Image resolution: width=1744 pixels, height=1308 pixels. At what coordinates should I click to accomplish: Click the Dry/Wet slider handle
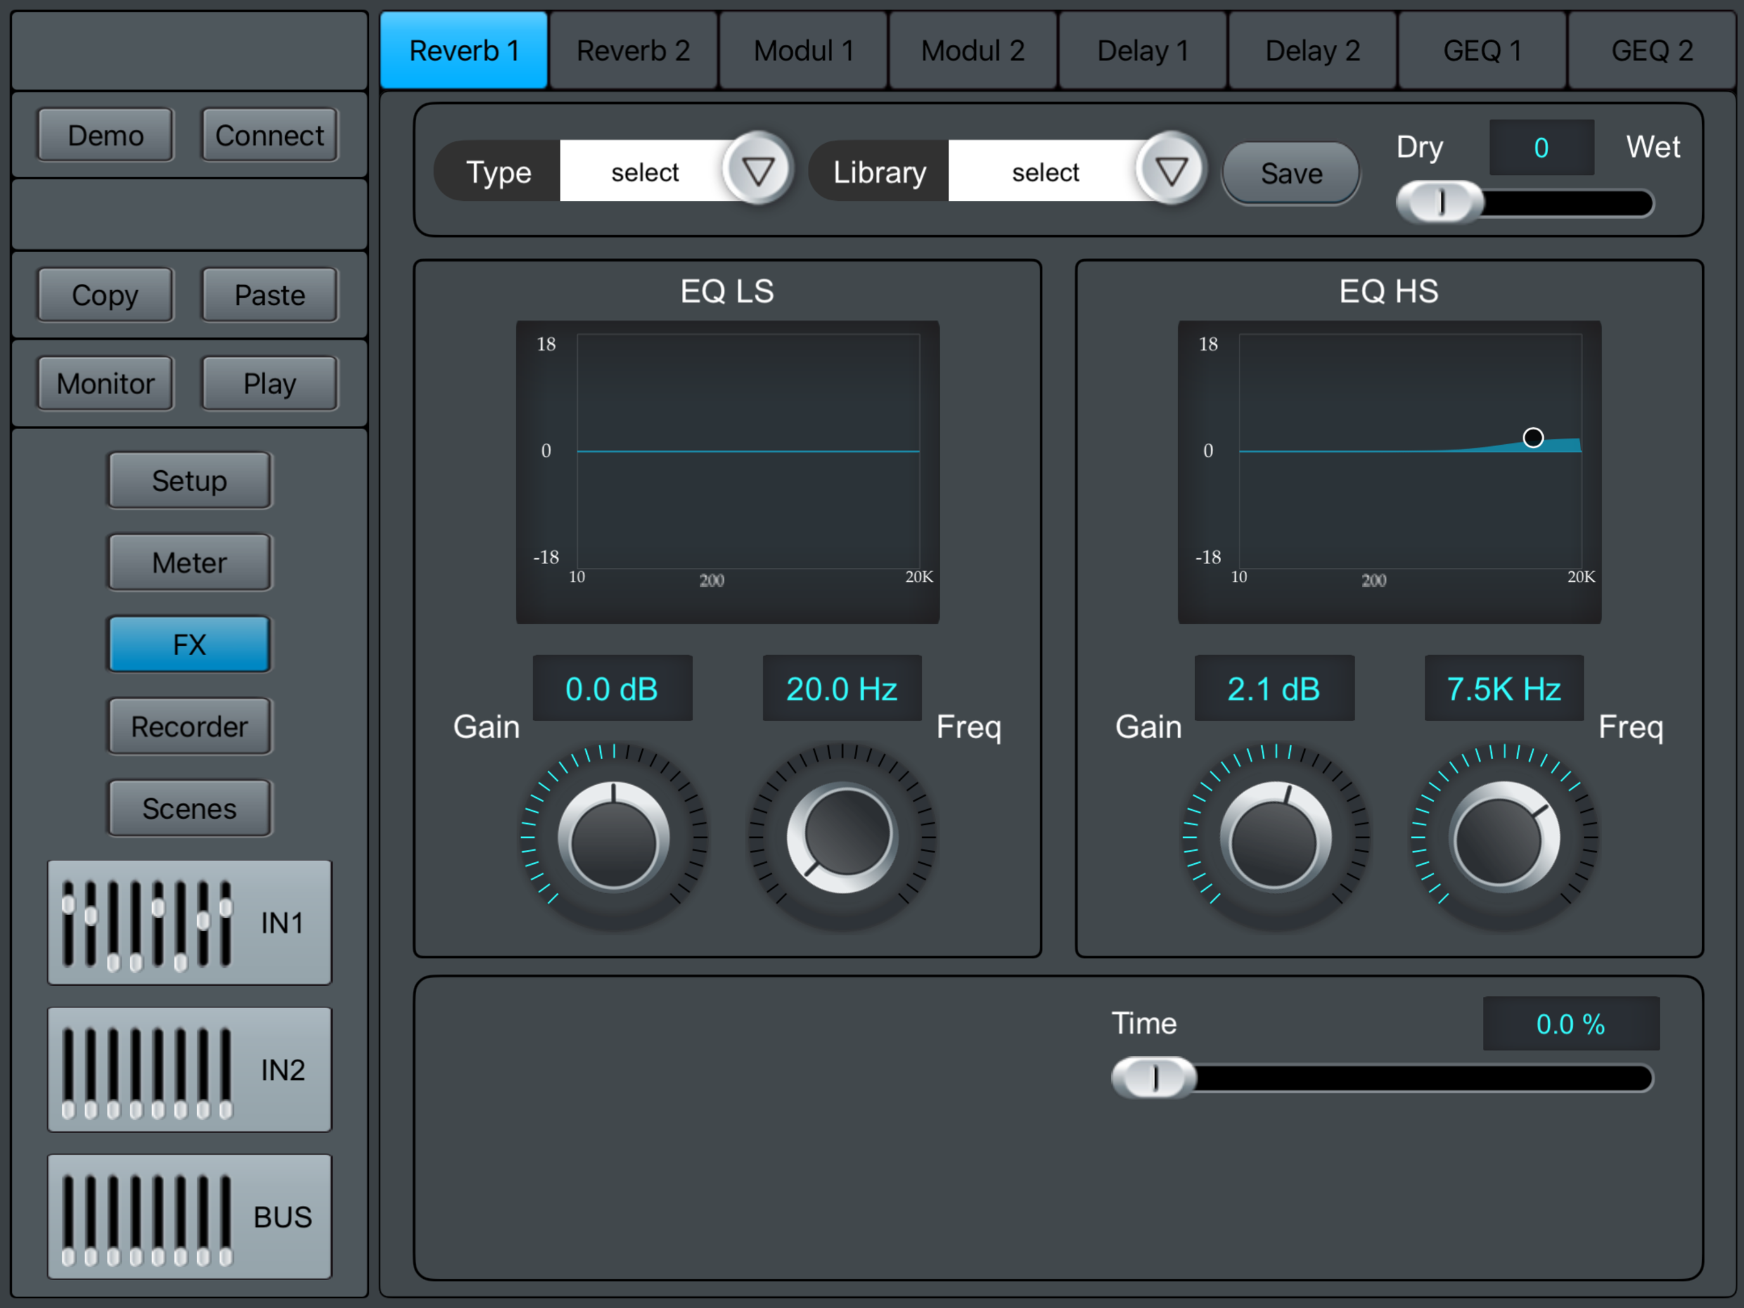click(1440, 203)
